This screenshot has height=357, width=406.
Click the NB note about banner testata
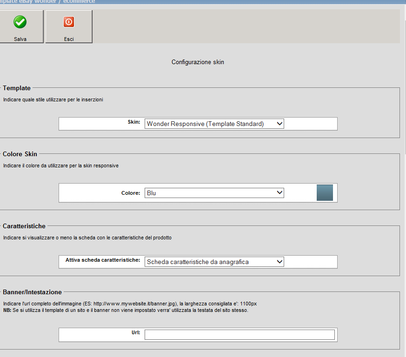pos(126,310)
